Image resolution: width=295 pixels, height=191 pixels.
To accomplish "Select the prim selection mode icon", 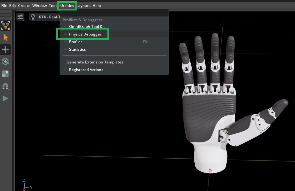I will pos(5,25).
